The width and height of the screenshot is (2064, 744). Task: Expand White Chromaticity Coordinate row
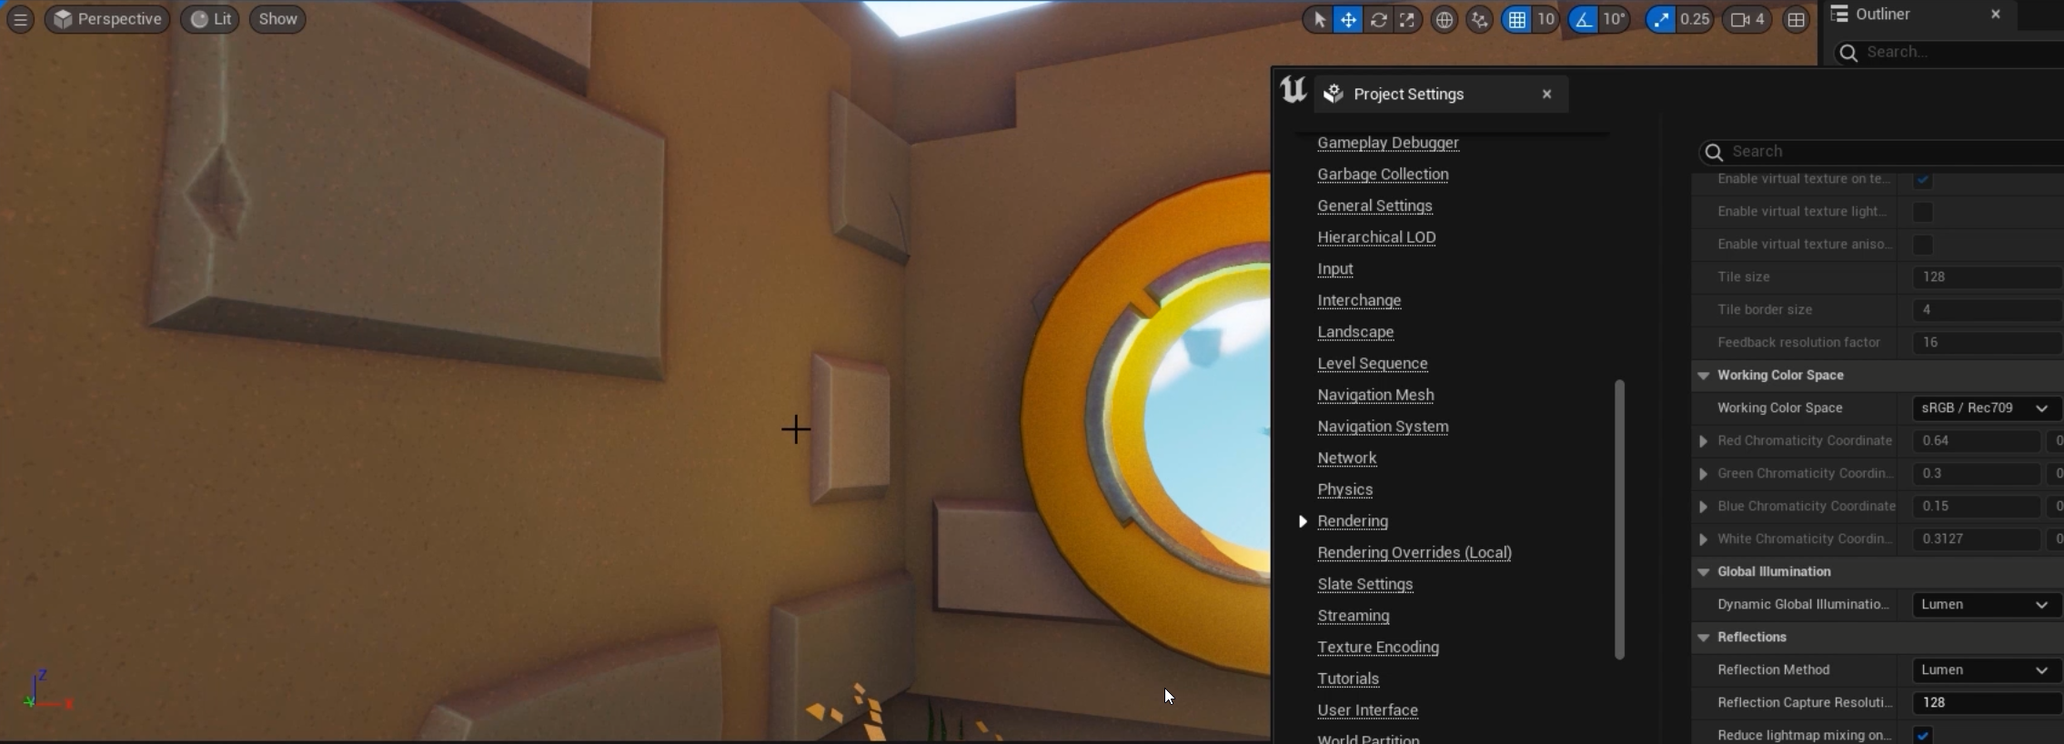pyautogui.click(x=1703, y=539)
